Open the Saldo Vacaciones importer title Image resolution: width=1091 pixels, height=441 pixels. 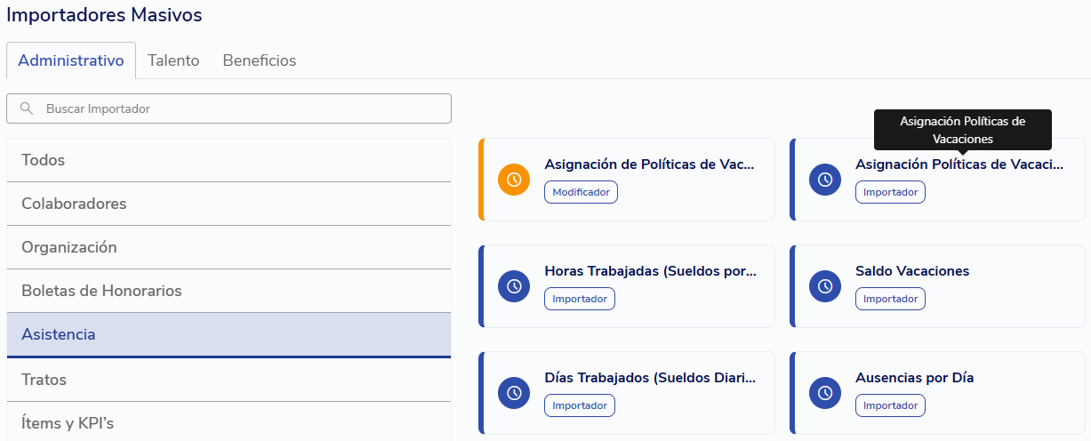912,271
